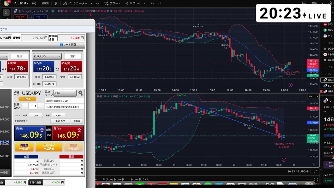This screenshot has height=188, width=334.
Task: Click 売建玉 一括決済 button
Action: click(x=24, y=147)
